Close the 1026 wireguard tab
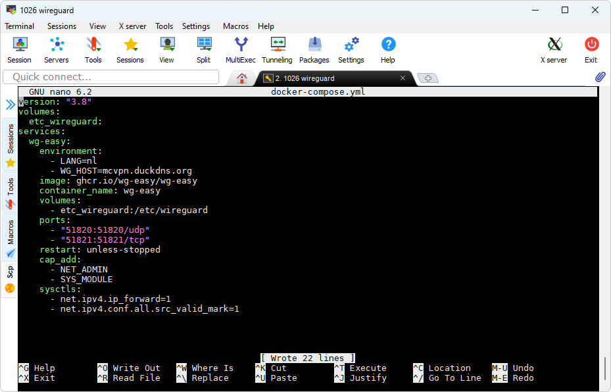611x392 pixels. 403,78
